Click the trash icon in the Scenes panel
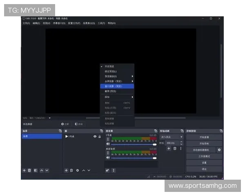The height and width of the screenshot is (196, 245). pos(29,170)
